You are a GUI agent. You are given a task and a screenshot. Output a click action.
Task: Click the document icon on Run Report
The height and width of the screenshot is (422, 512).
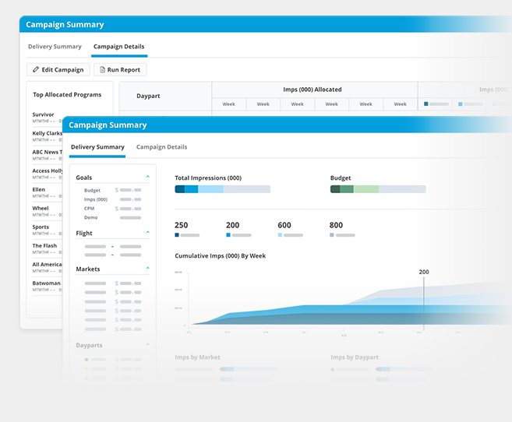102,69
